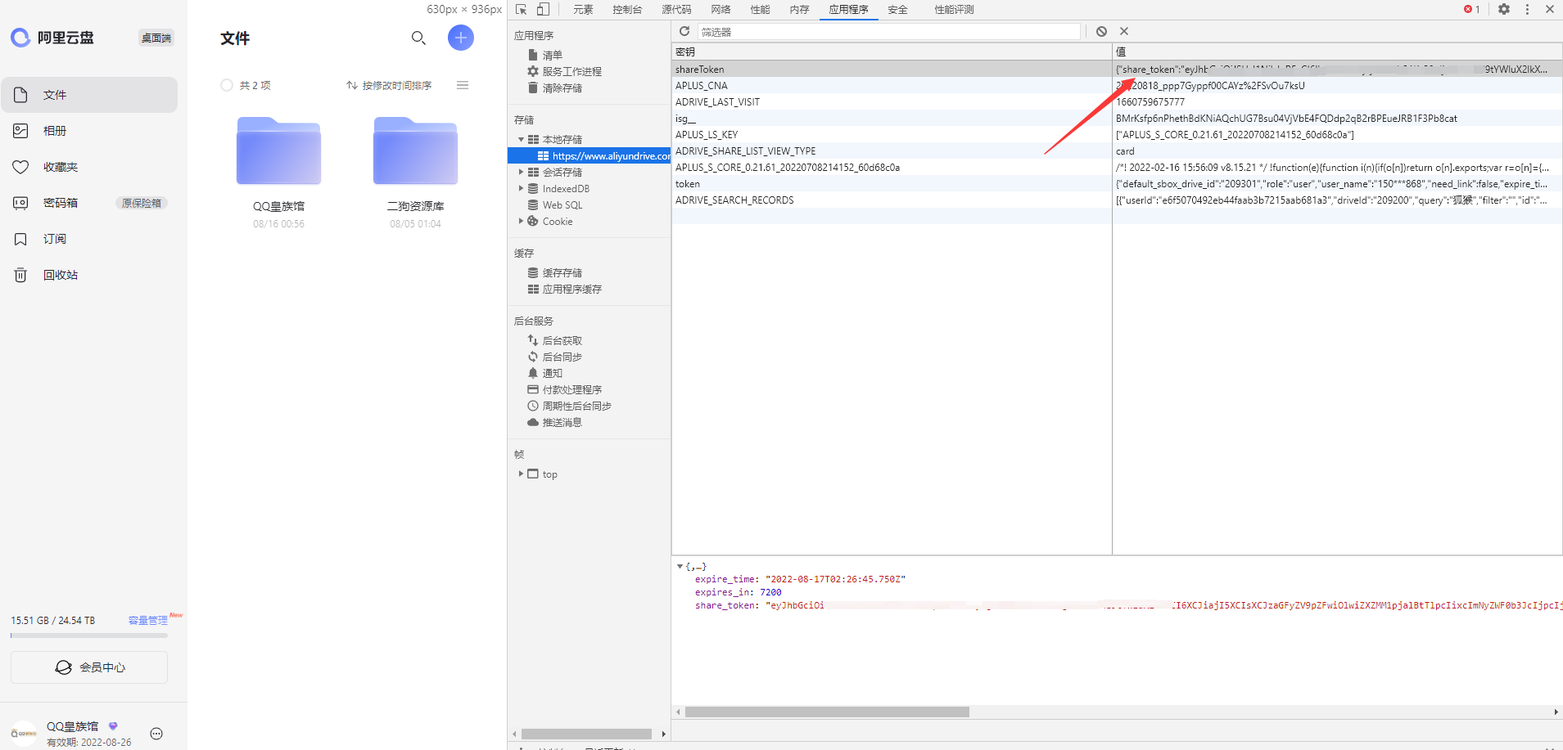This screenshot has height=750, width=1563.
Task: Toggle the DevTools device toolbar icon
Action: (543, 10)
